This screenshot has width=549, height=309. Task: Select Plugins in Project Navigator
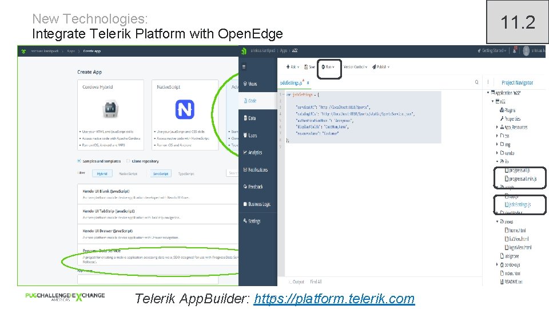[508, 110]
